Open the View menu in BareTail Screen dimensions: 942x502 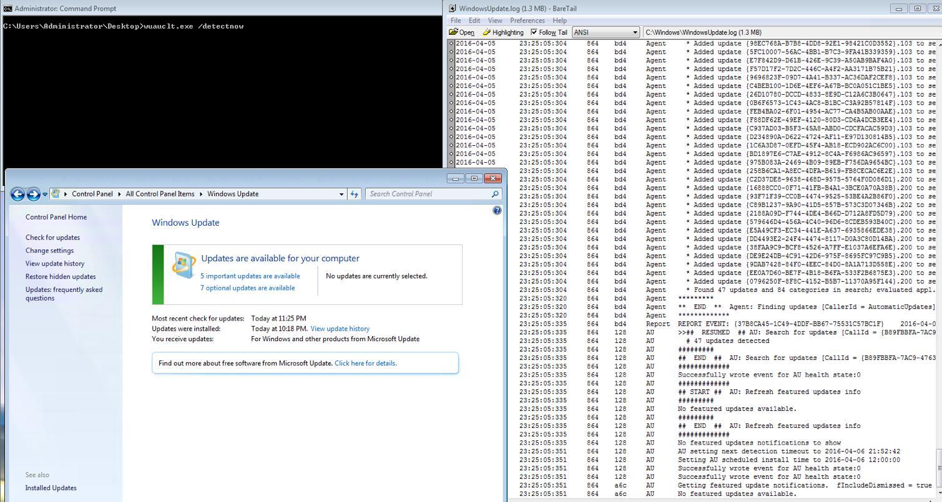point(494,21)
